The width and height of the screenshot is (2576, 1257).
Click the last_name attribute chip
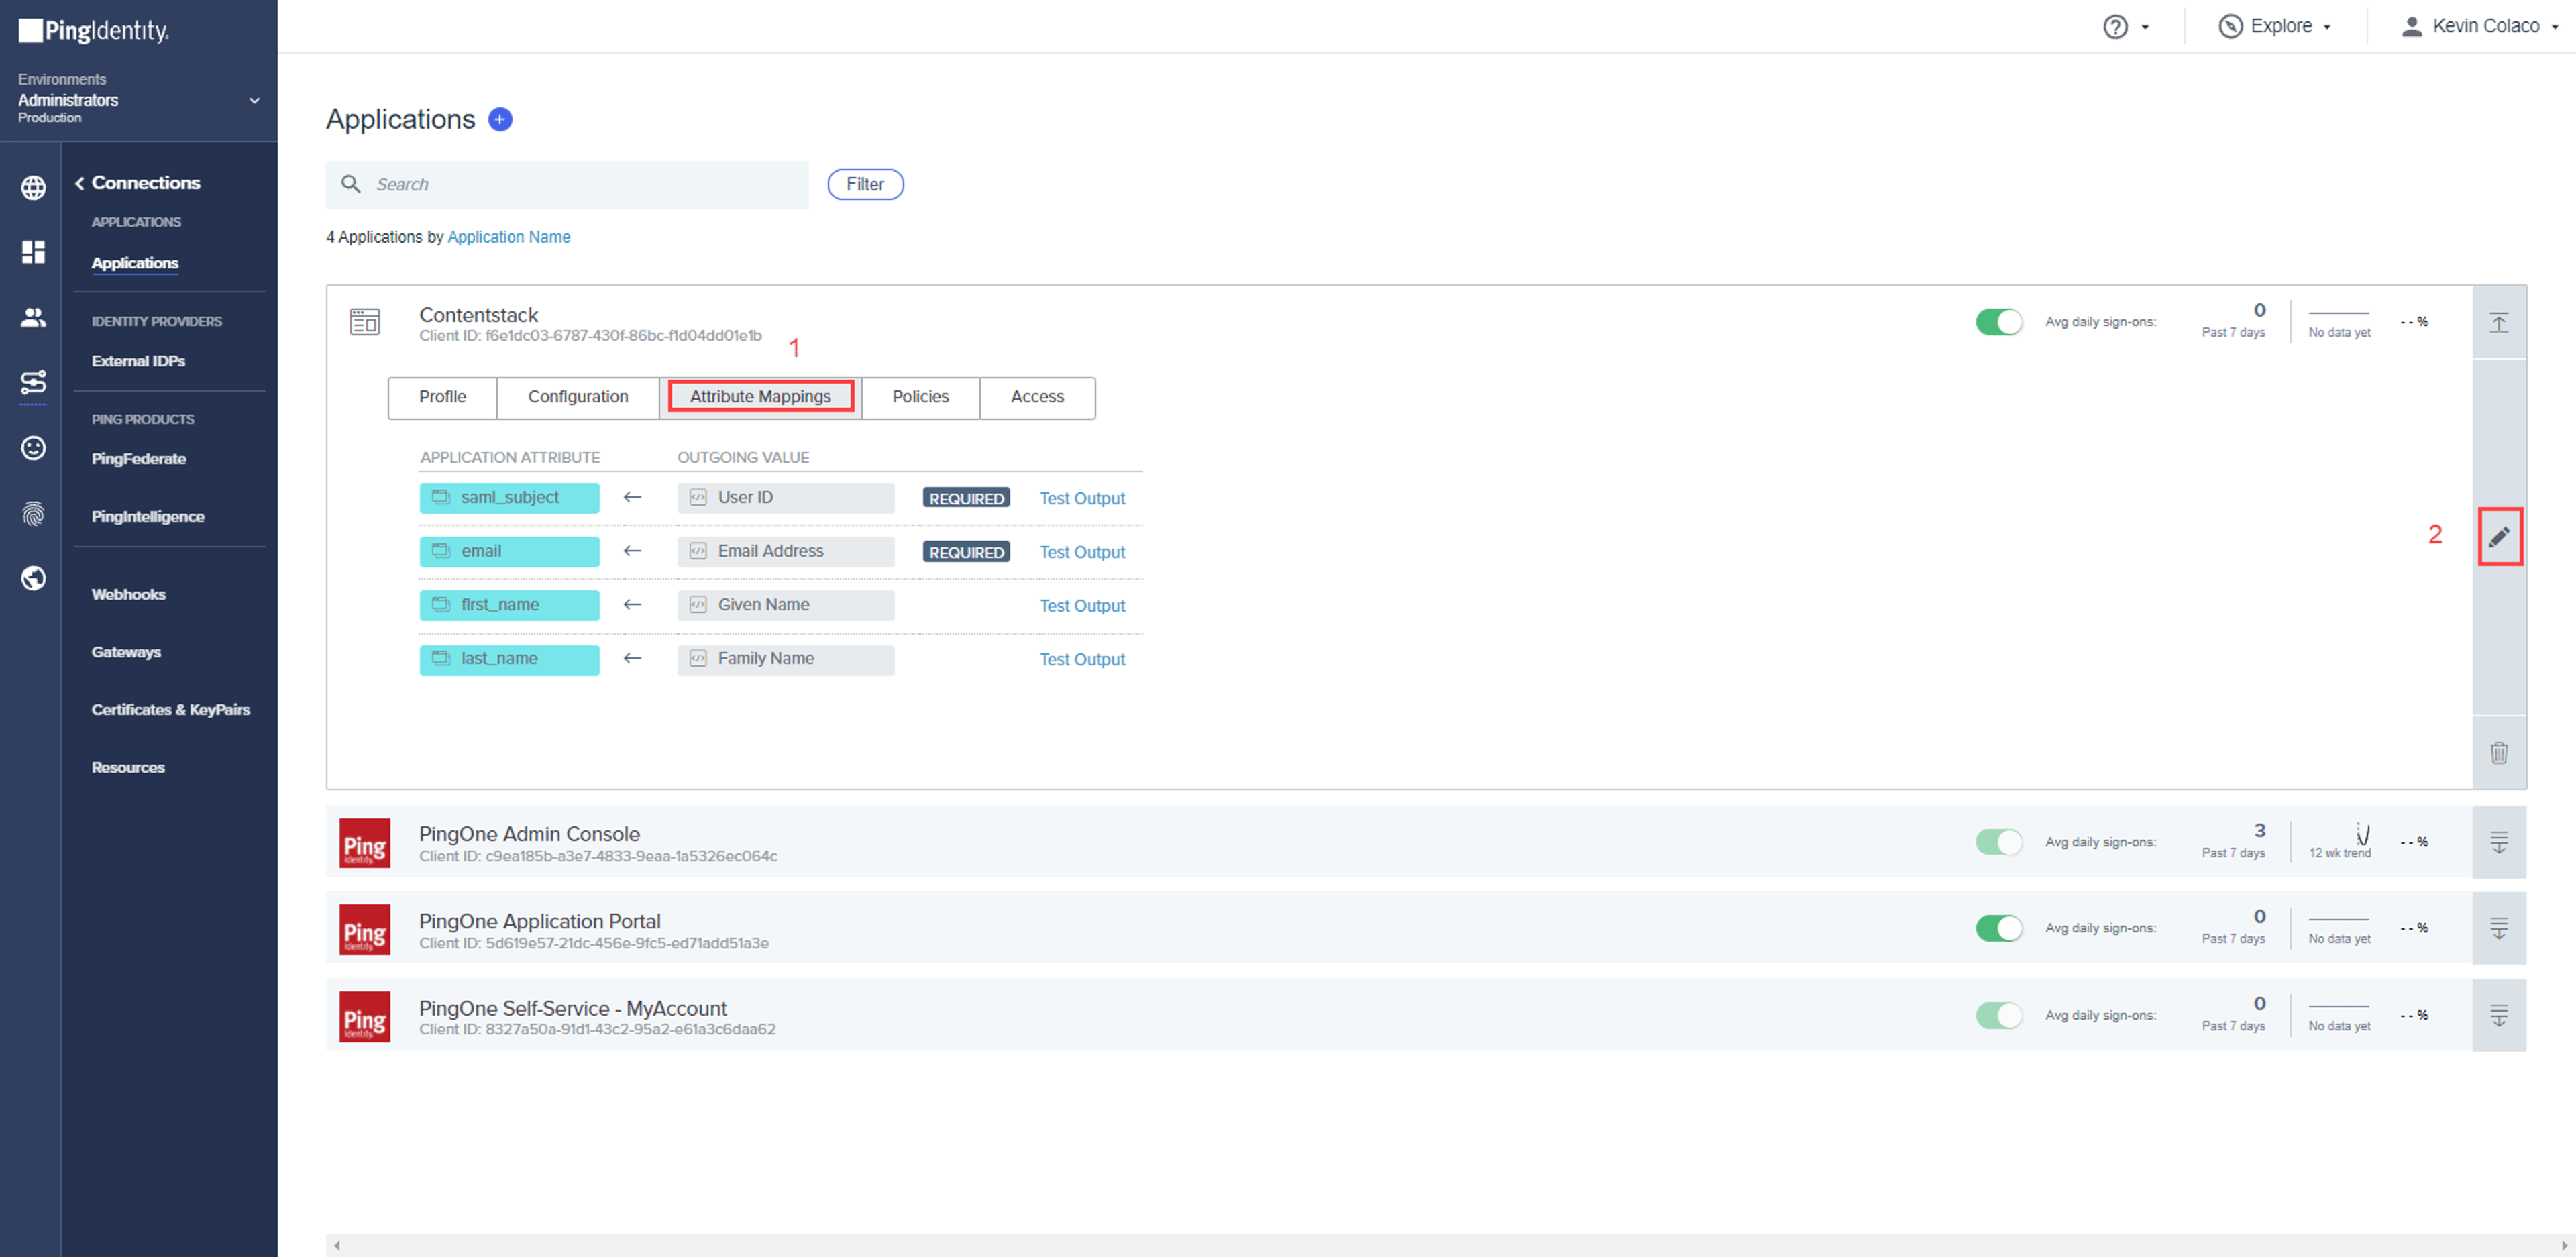509,659
